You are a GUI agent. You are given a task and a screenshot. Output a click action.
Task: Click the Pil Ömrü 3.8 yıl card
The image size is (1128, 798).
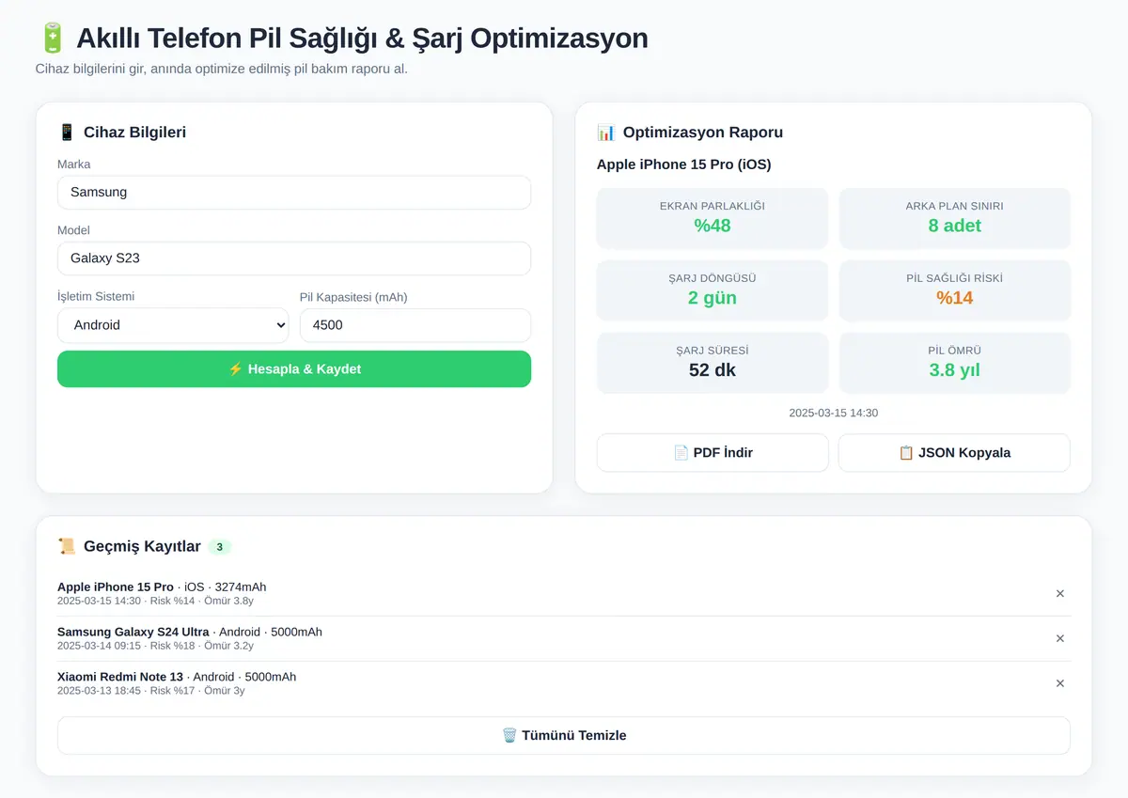(x=954, y=363)
